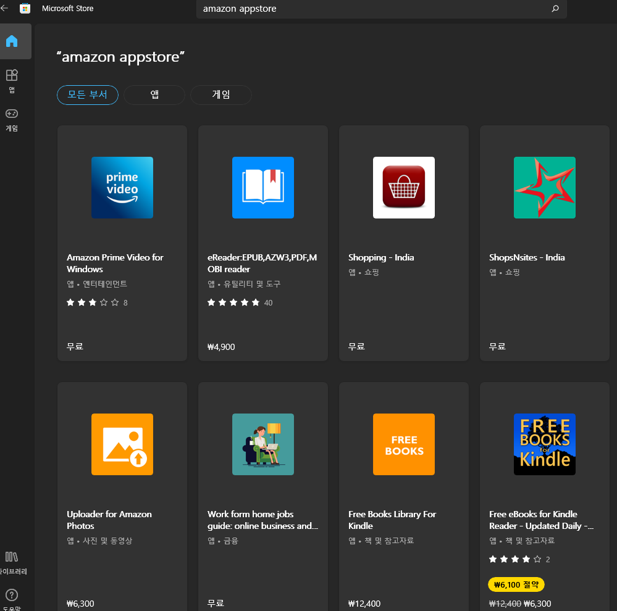Open Uploader for Amazon Photos title
The image size is (617, 611).
point(109,520)
